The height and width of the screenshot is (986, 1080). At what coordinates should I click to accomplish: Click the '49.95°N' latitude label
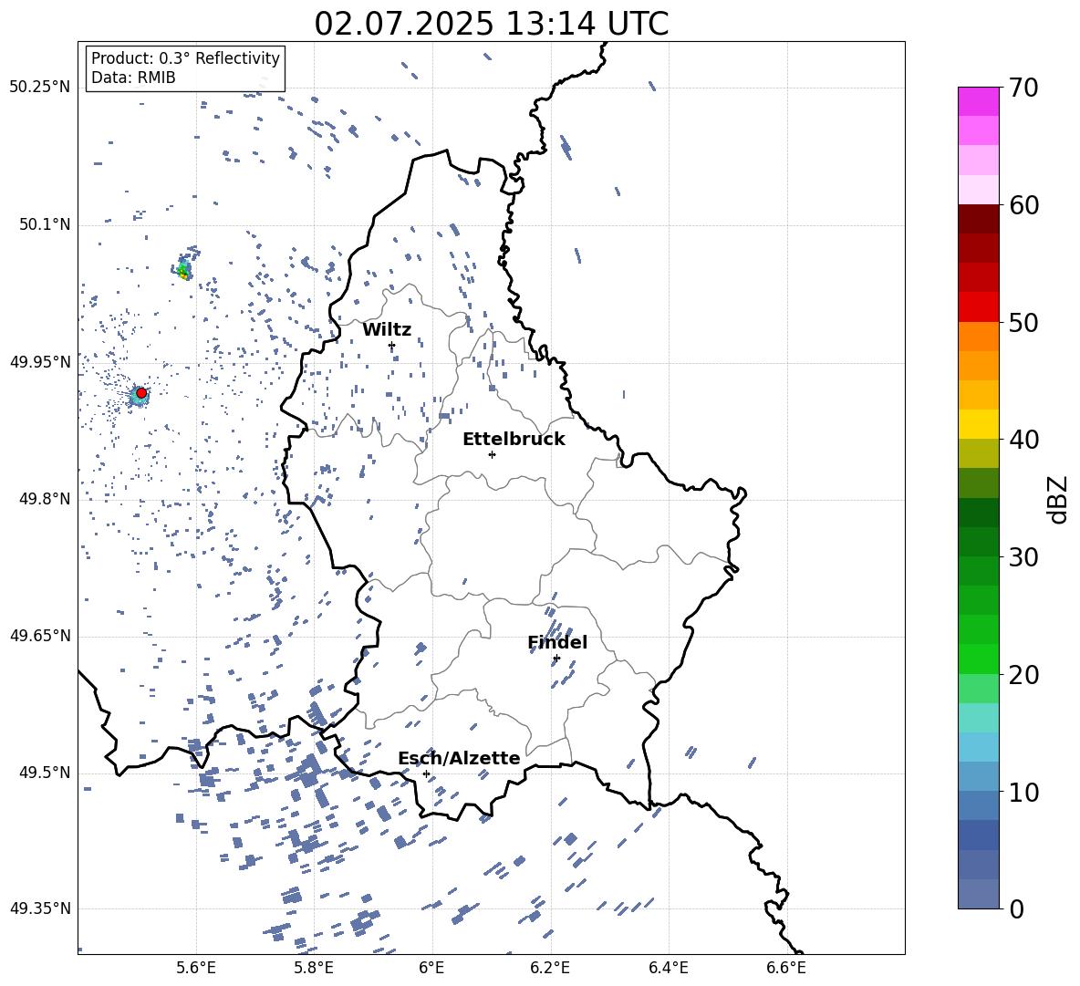(40, 362)
